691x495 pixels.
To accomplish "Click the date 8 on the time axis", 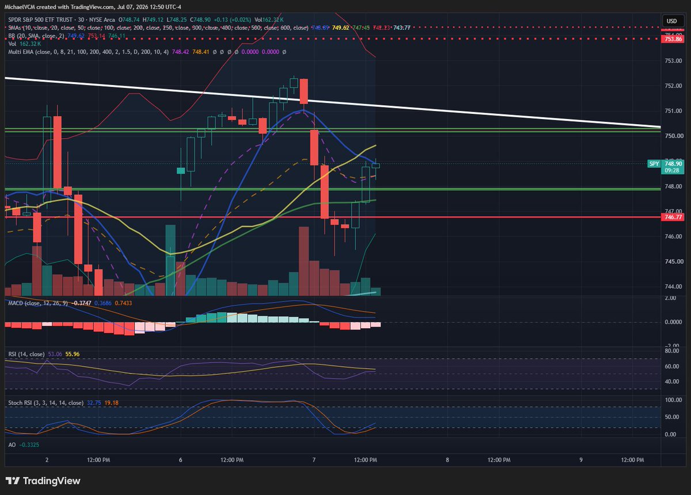I will pyautogui.click(x=447, y=460).
